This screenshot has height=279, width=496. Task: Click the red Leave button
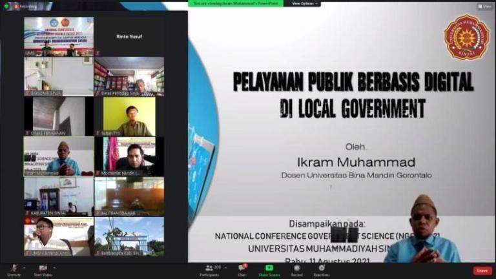pyautogui.click(x=482, y=271)
